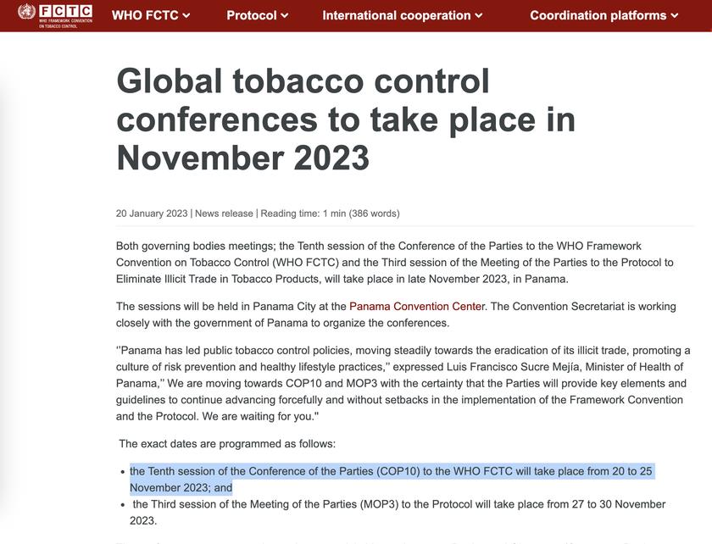Click the 20 January 2023 publication date
Image resolution: width=712 pixels, height=544 pixels.
tap(152, 214)
